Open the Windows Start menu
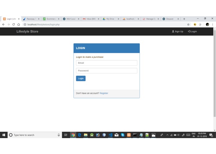Image resolution: width=216 pixels, height=154 pixels. click(4, 135)
